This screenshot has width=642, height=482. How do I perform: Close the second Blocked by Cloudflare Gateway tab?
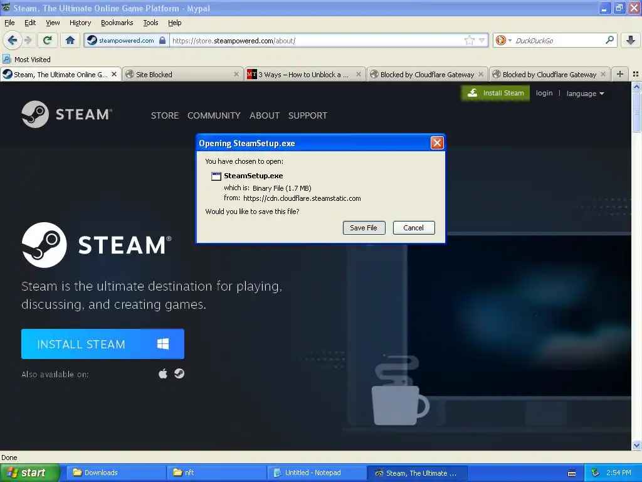click(603, 74)
